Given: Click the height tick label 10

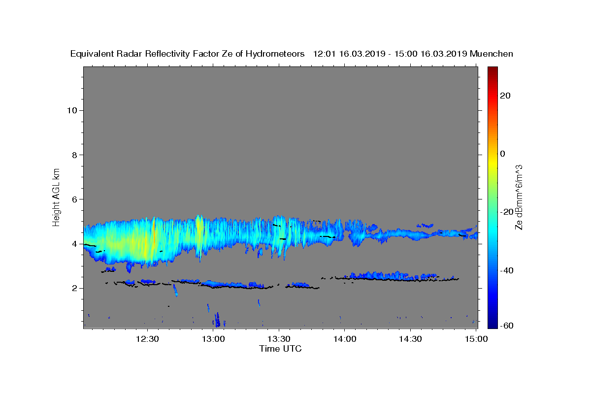Looking at the screenshot, I should 71,110.
